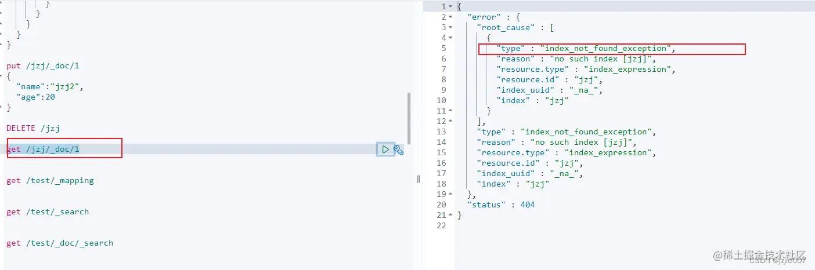815x270 pixels.
Task: Click "index_uuid" entry on line 17
Action: 530,174
